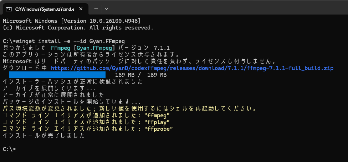348x162 pixels.
Task: Click the "ffprobe" alias text
Action: 158,129
